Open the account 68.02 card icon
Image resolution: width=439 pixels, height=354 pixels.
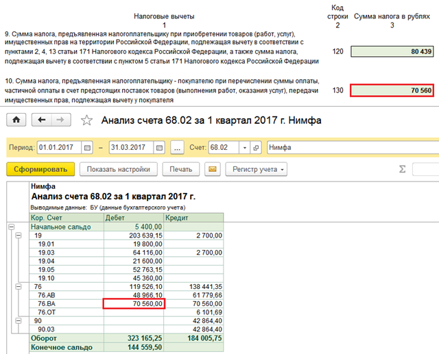pyautogui.click(x=256, y=147)
